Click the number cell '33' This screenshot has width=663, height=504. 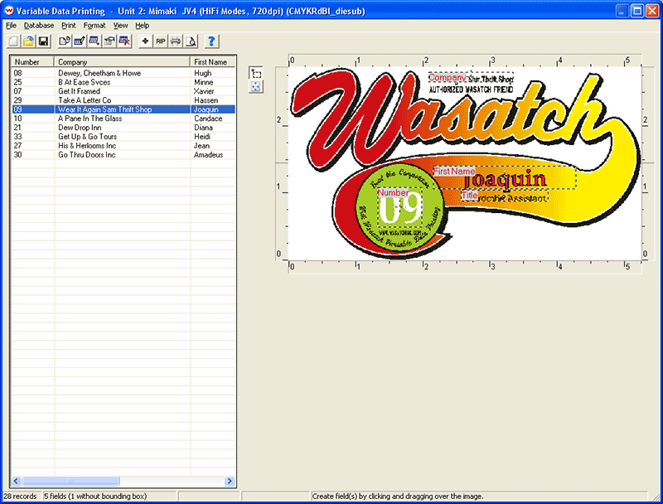(x=17, y=137)
